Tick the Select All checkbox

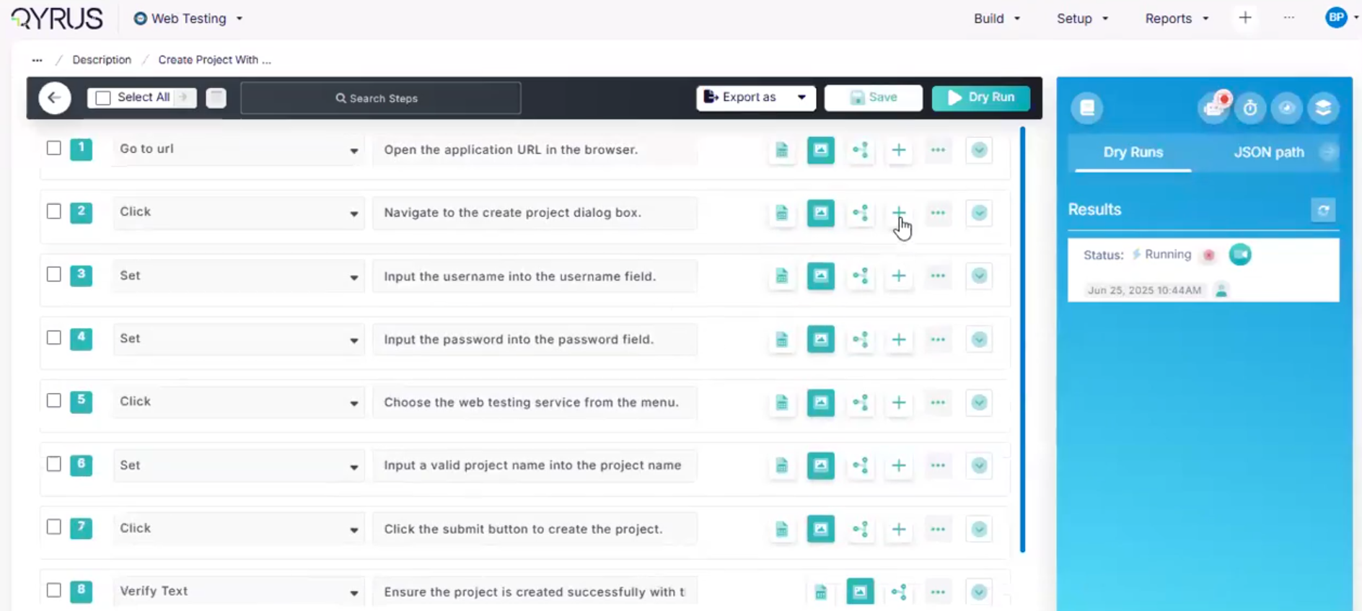click(x=103, y=98)
